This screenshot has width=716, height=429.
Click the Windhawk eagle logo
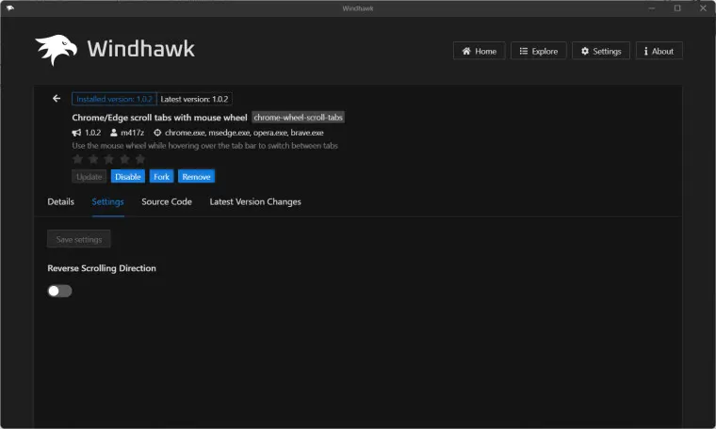57,50
